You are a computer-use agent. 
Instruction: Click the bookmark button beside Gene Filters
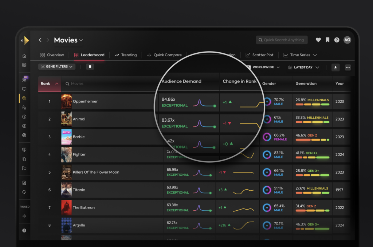[x=90, y=67]
